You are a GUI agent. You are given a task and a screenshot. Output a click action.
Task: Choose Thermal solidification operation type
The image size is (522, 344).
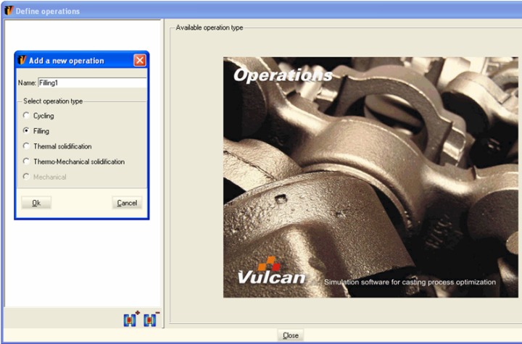[x=27, y=146]
